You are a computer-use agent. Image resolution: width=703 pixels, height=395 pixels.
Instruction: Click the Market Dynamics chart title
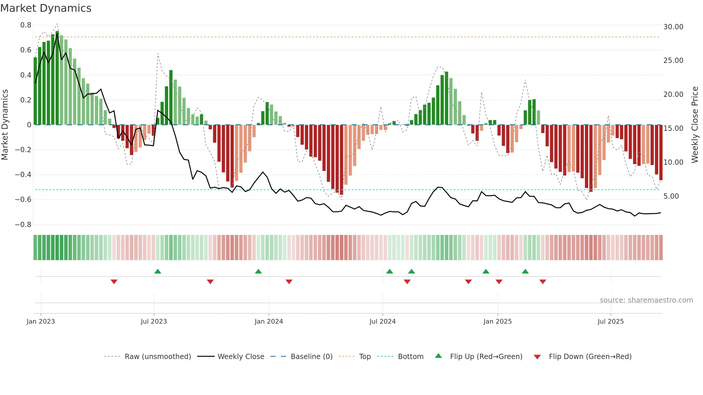tap(46, 8)
